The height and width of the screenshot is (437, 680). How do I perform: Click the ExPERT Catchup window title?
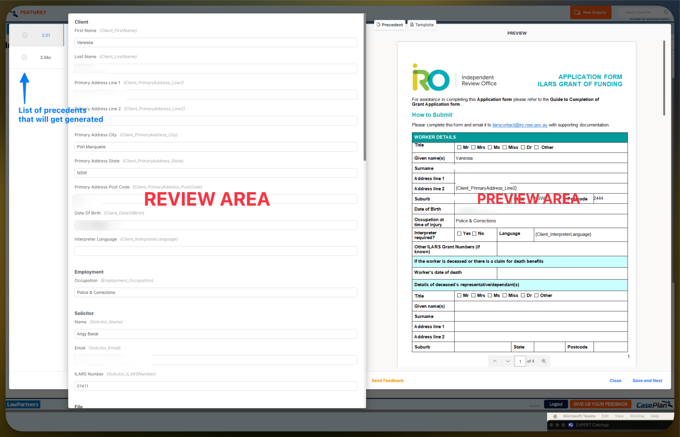pos(592,425)
